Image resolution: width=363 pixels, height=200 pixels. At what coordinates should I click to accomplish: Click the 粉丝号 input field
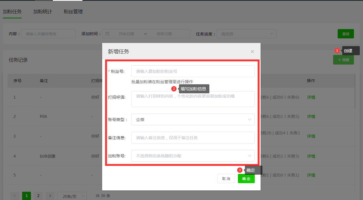[x=193, y=71]
